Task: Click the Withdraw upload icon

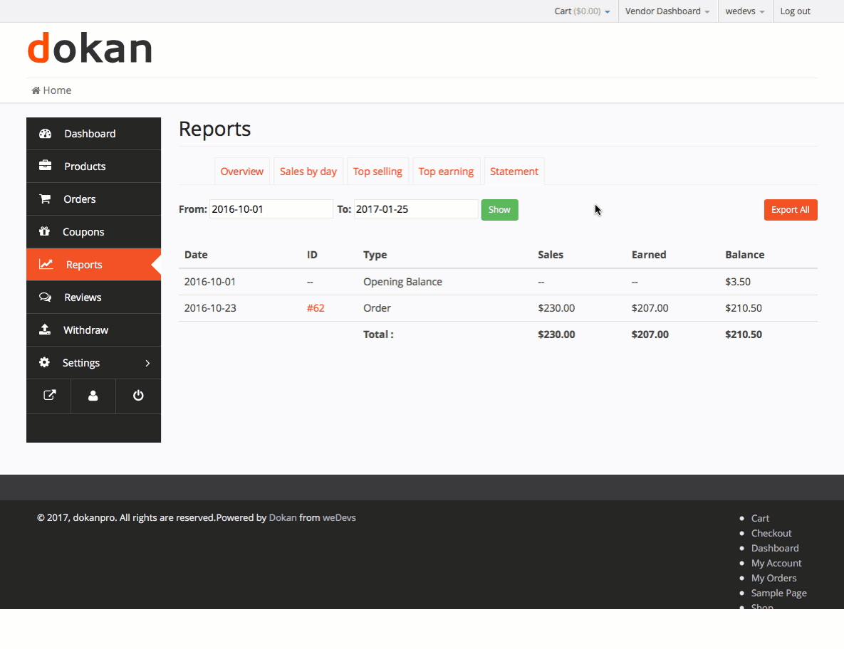Action: [x=44, y=330]
